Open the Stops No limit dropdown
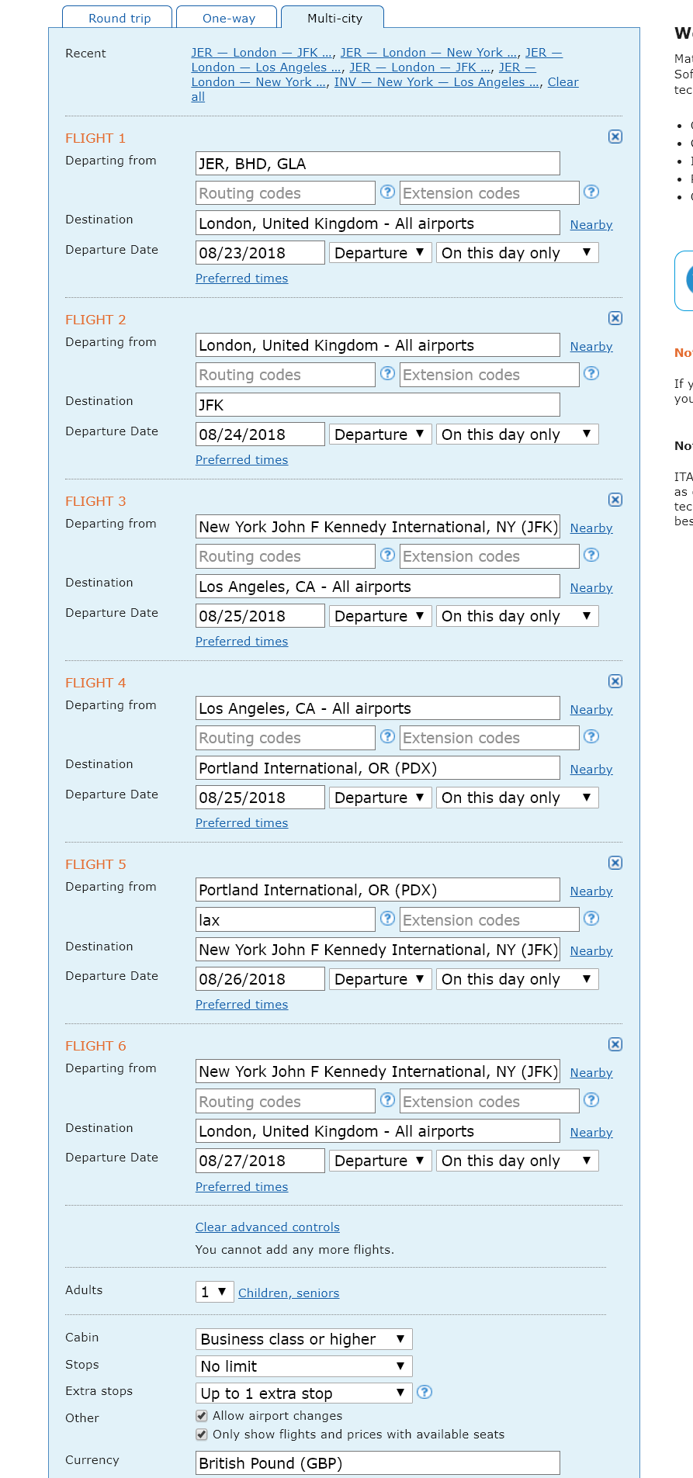 coord(303,1366)
